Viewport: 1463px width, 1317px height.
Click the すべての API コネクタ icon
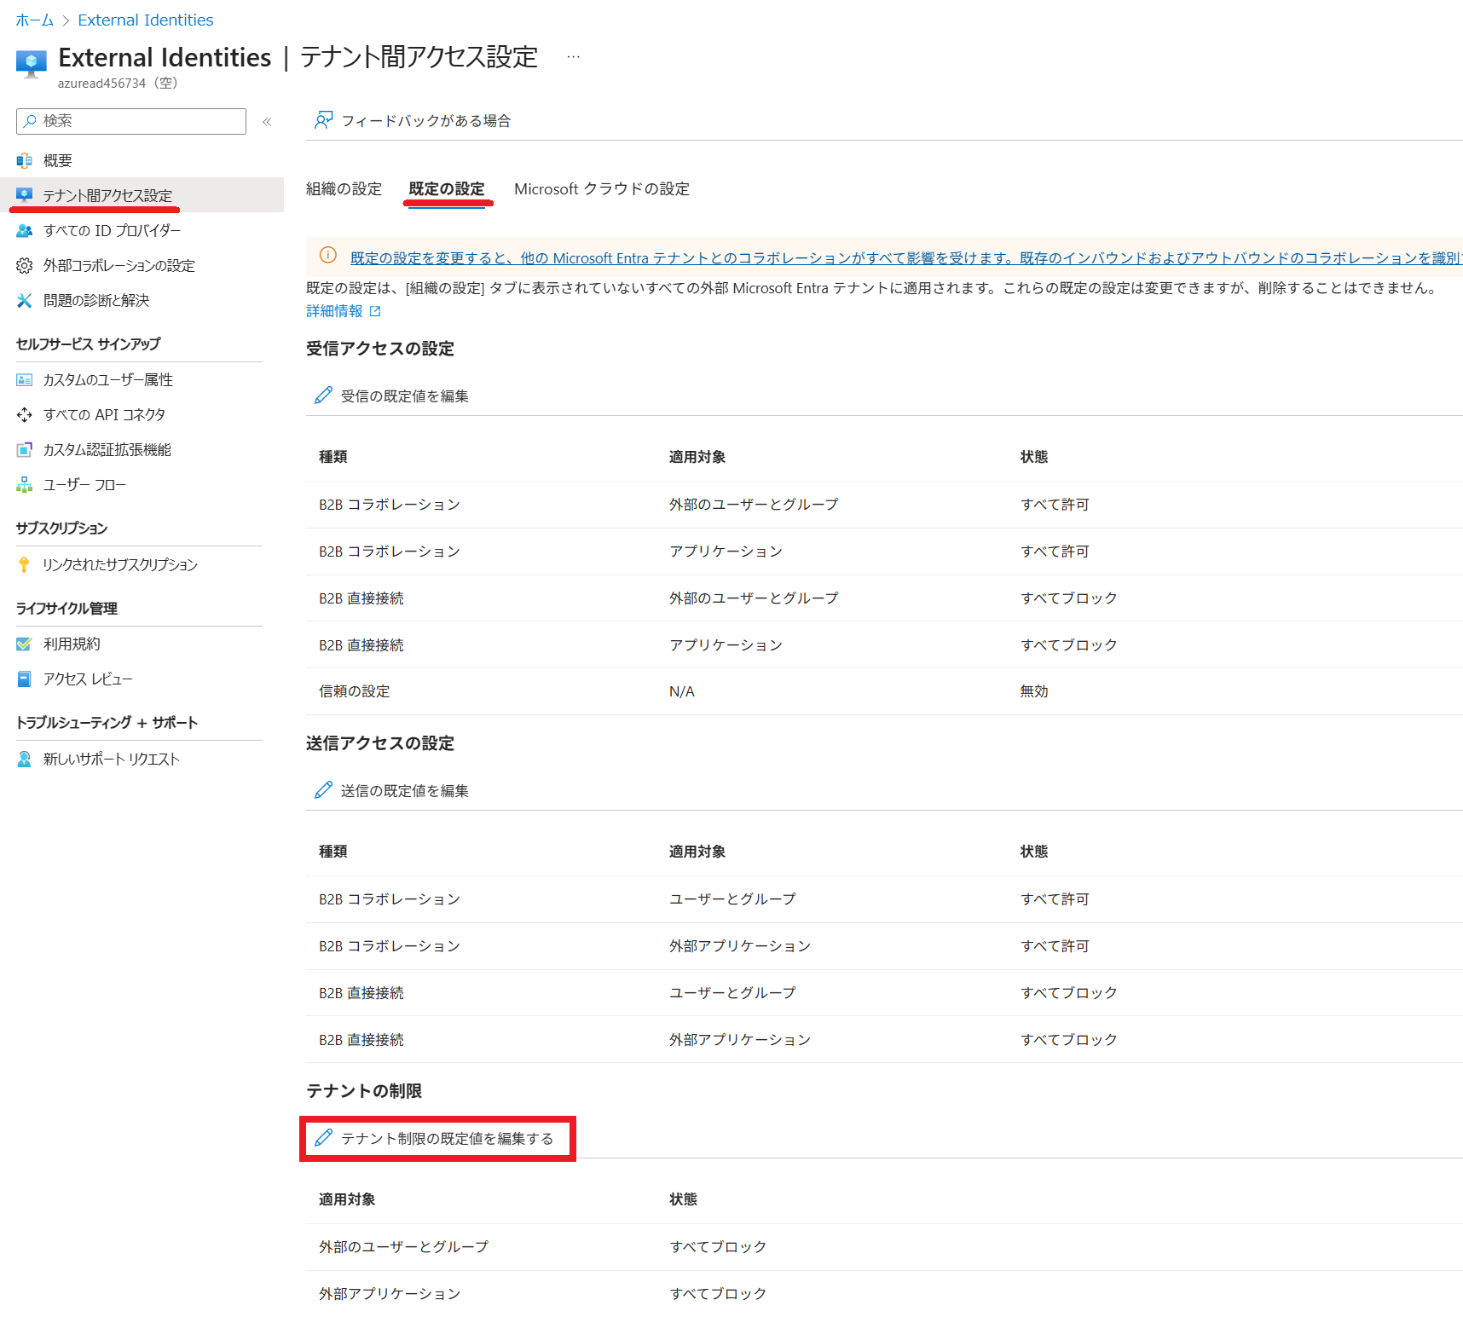[x=25, y=414]
